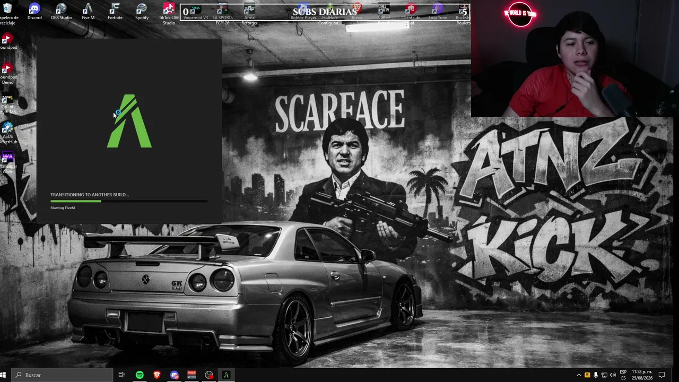Expand the hidden system tray icons

(x=579, y=375)
